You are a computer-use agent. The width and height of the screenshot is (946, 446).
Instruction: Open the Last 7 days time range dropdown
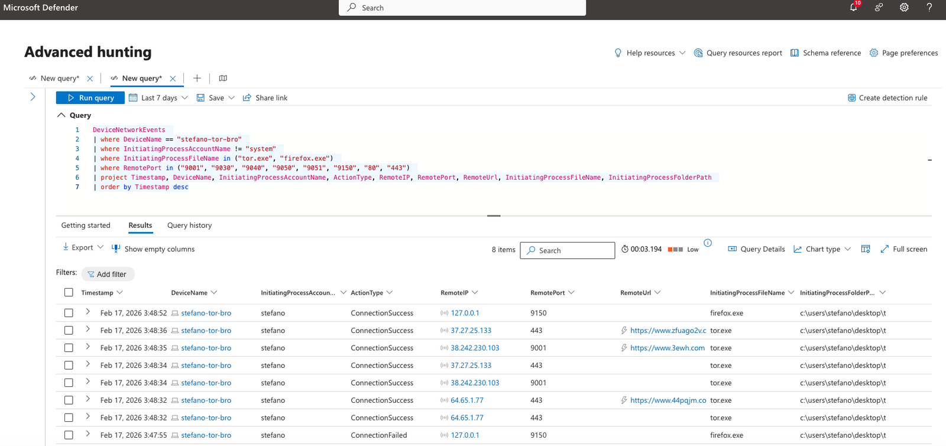coord(158,98)
